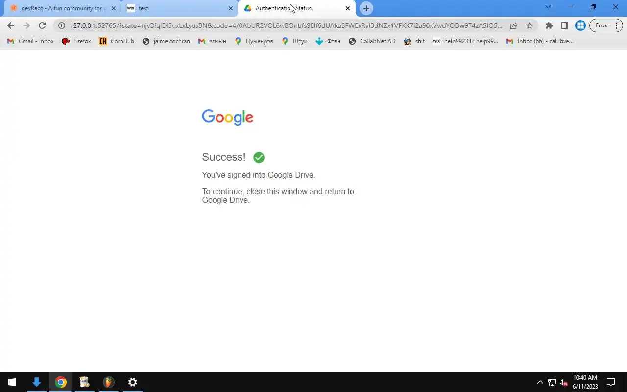Close the test tab

tap(231, 8)
